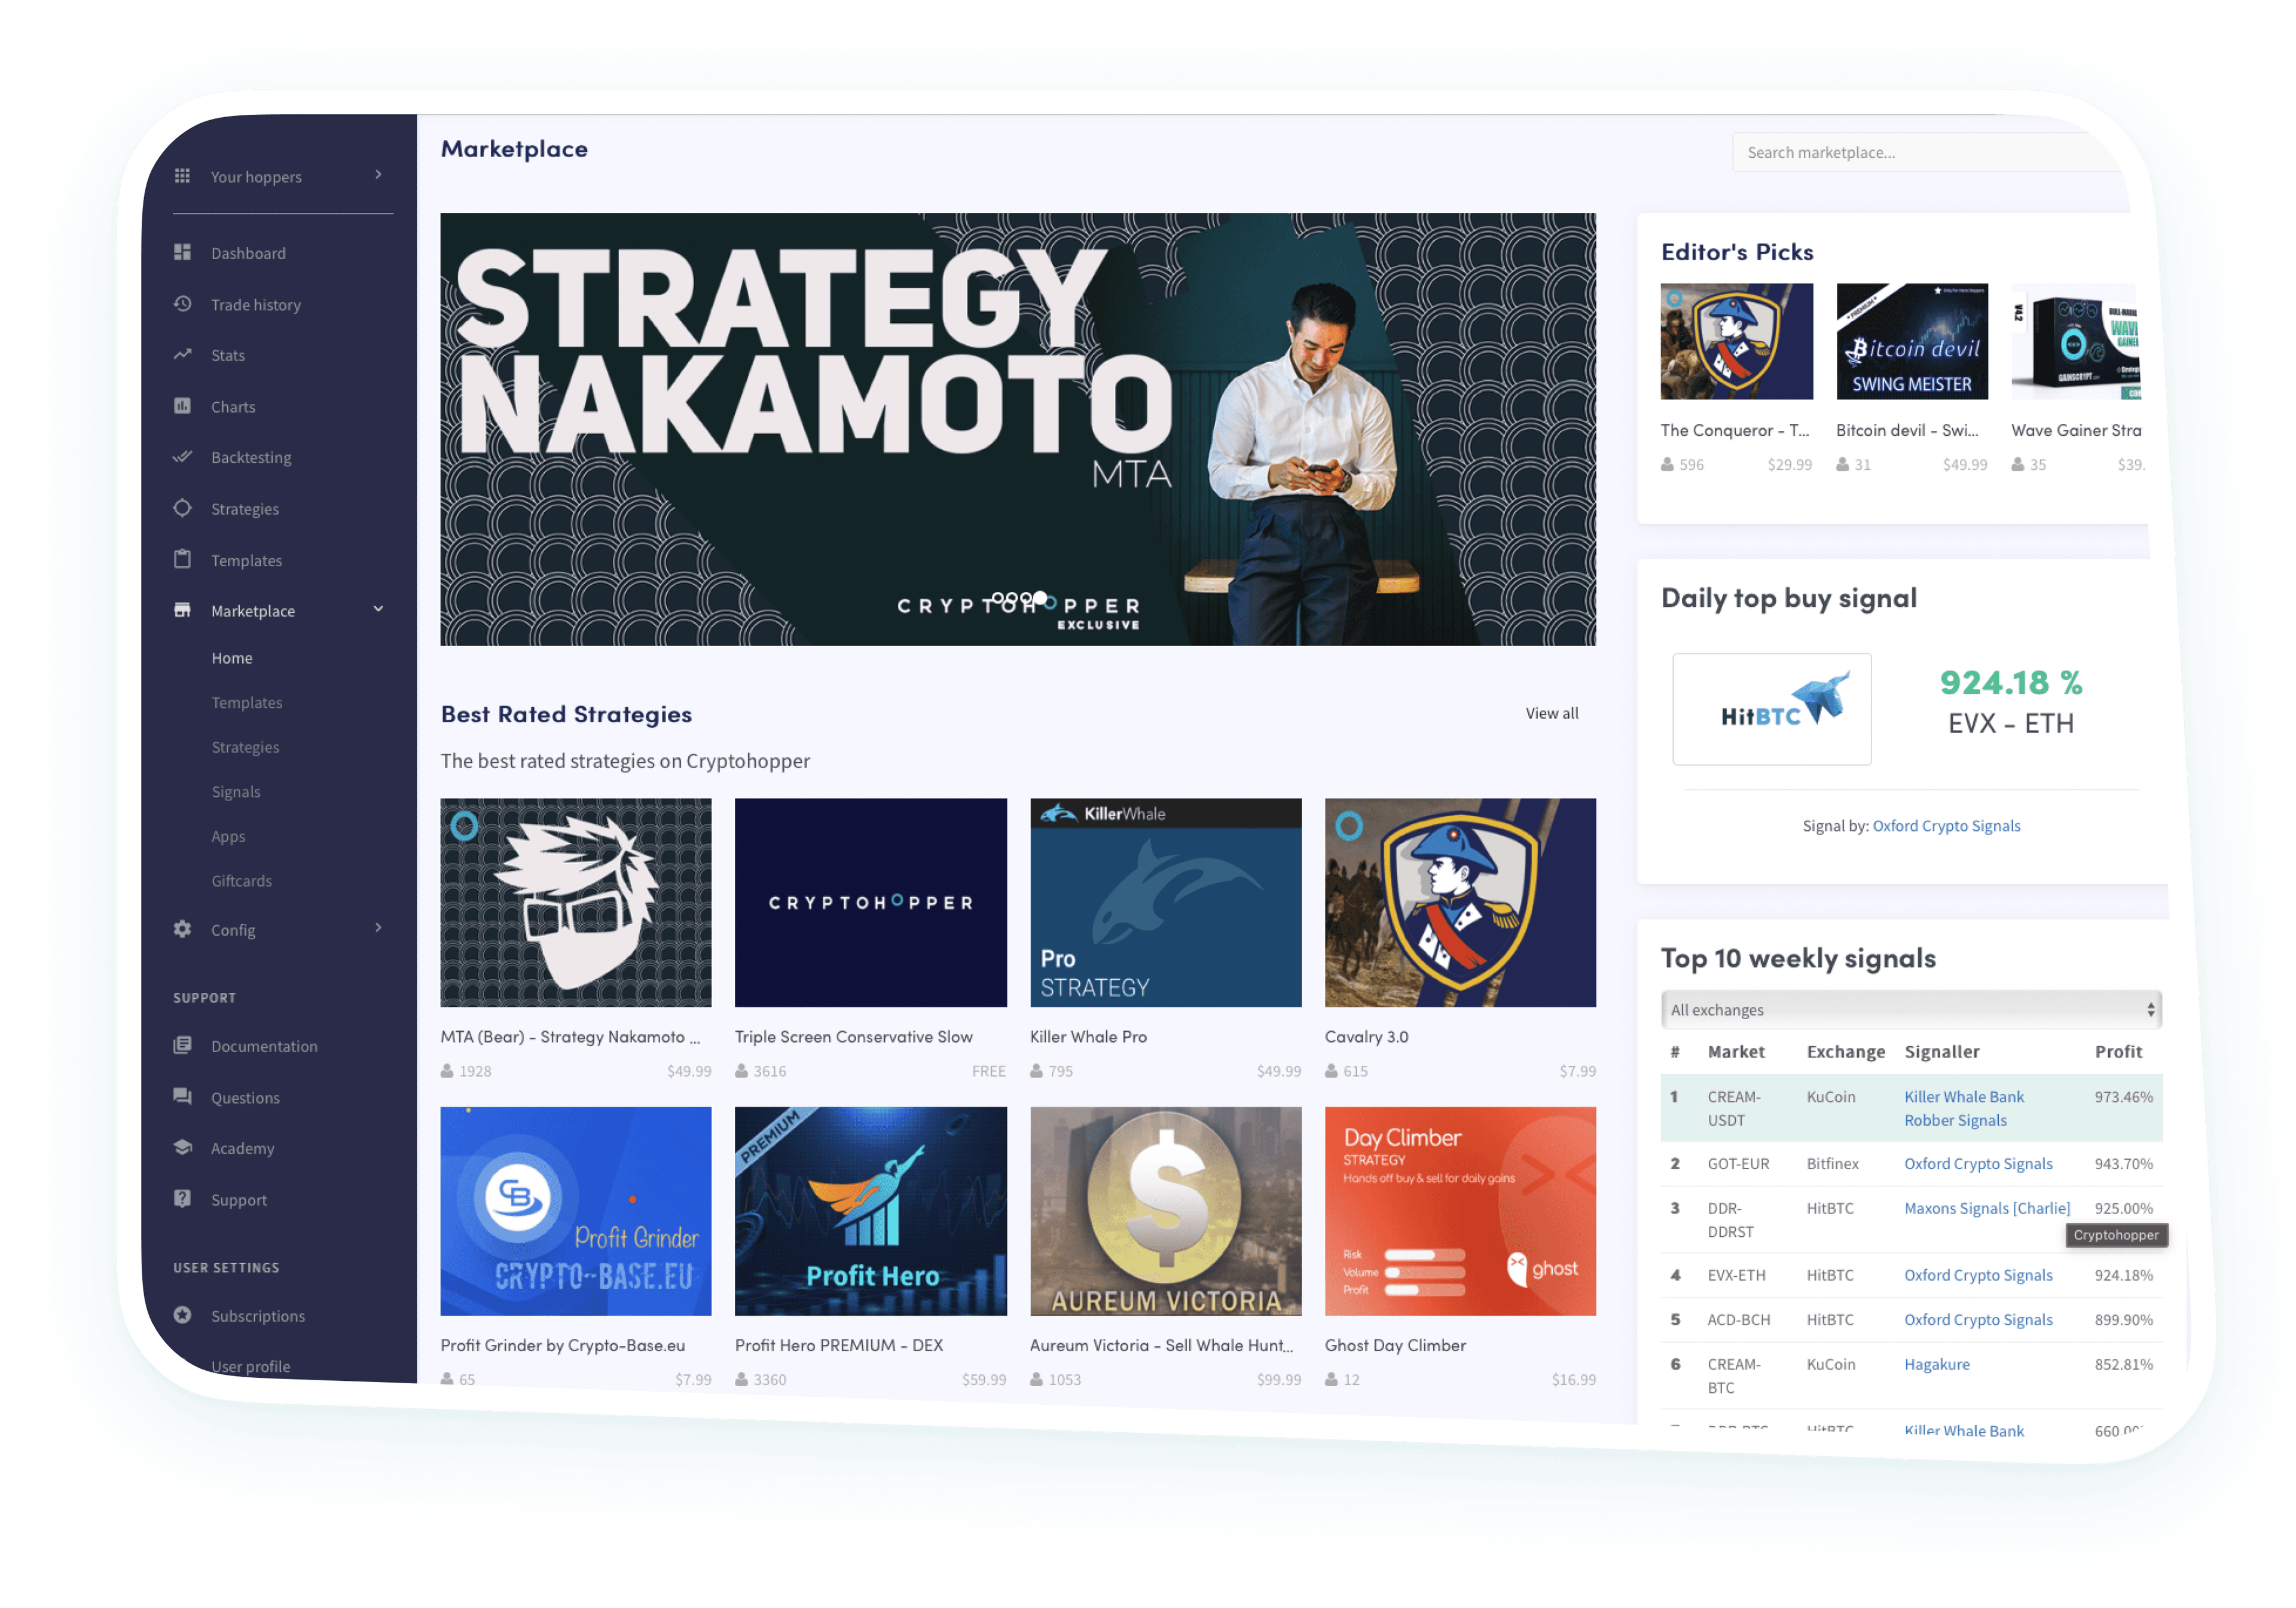
Task: Open The Conqueror editor's pick thumbnail
Action: [x=1737, y=341]
